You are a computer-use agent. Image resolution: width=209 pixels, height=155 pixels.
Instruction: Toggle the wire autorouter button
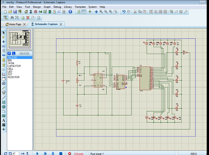click(5, 18)
